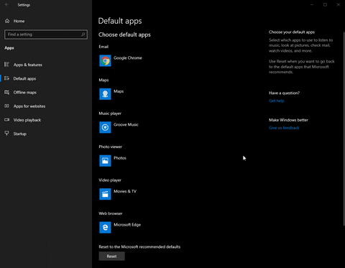Click the Groove Music icon
345x268 pixels.
pos(105,127)
